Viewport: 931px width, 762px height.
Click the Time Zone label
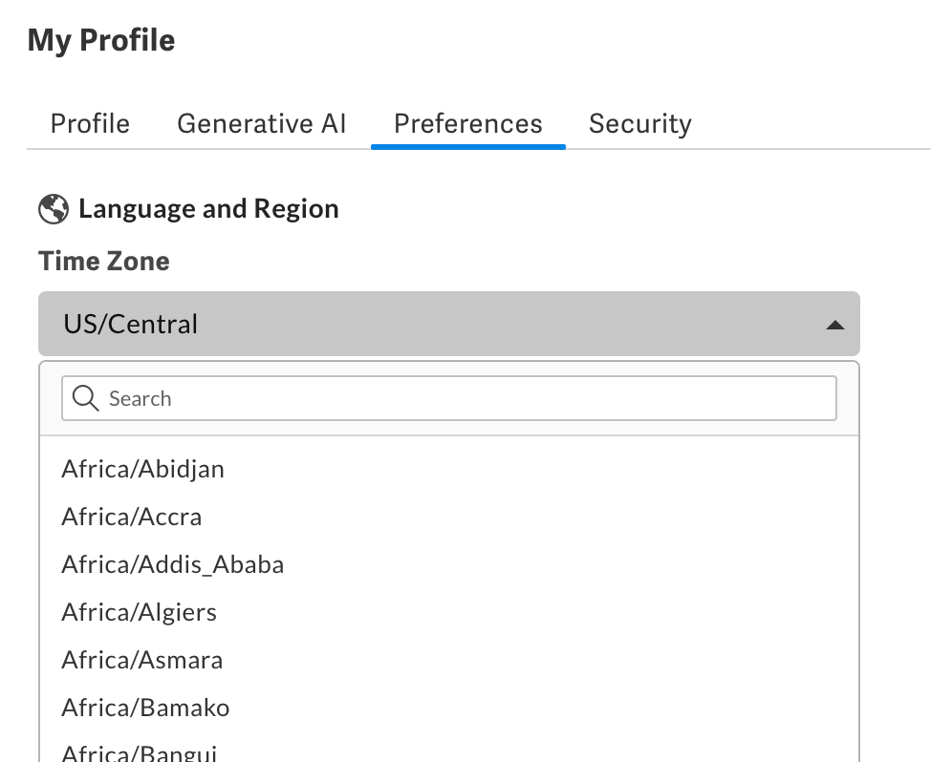point(103,261)
